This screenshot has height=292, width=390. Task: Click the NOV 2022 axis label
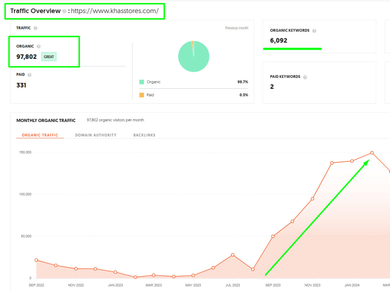coord(76,285)
